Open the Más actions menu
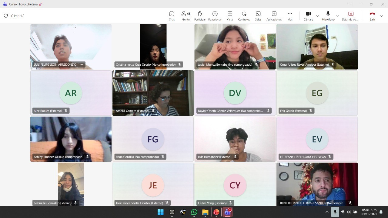This screenshot has height=218, width=388. click(x=290, y=16)
